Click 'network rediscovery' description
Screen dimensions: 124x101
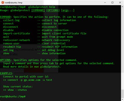(56, 40)
